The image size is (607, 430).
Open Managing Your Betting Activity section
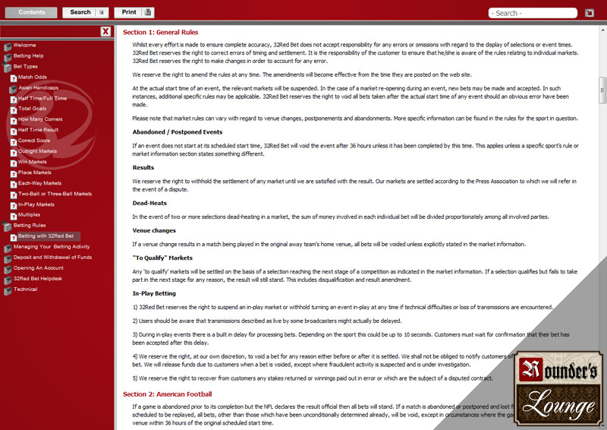[52, 247]
